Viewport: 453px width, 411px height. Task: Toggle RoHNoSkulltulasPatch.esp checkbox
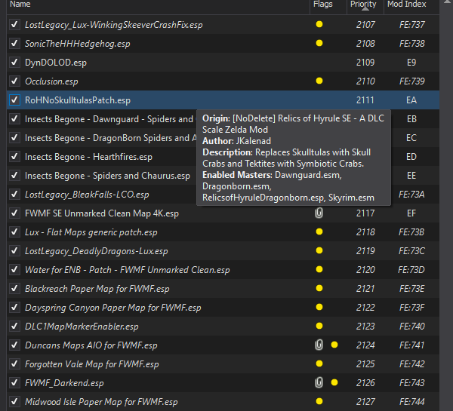click(14, 100)
